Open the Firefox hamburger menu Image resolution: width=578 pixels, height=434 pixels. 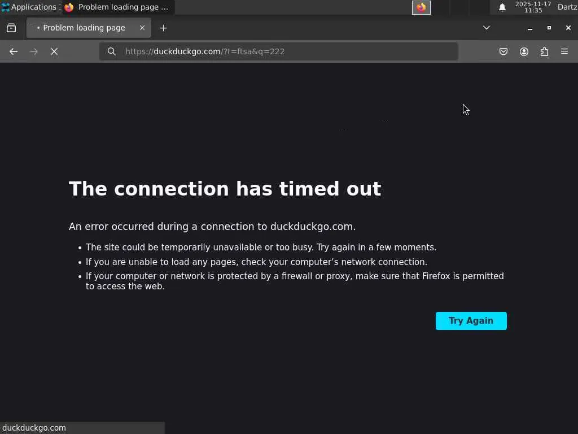(564, 51)
